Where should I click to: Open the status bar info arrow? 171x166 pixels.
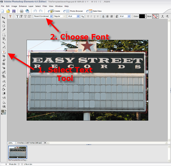pos(45,143)
